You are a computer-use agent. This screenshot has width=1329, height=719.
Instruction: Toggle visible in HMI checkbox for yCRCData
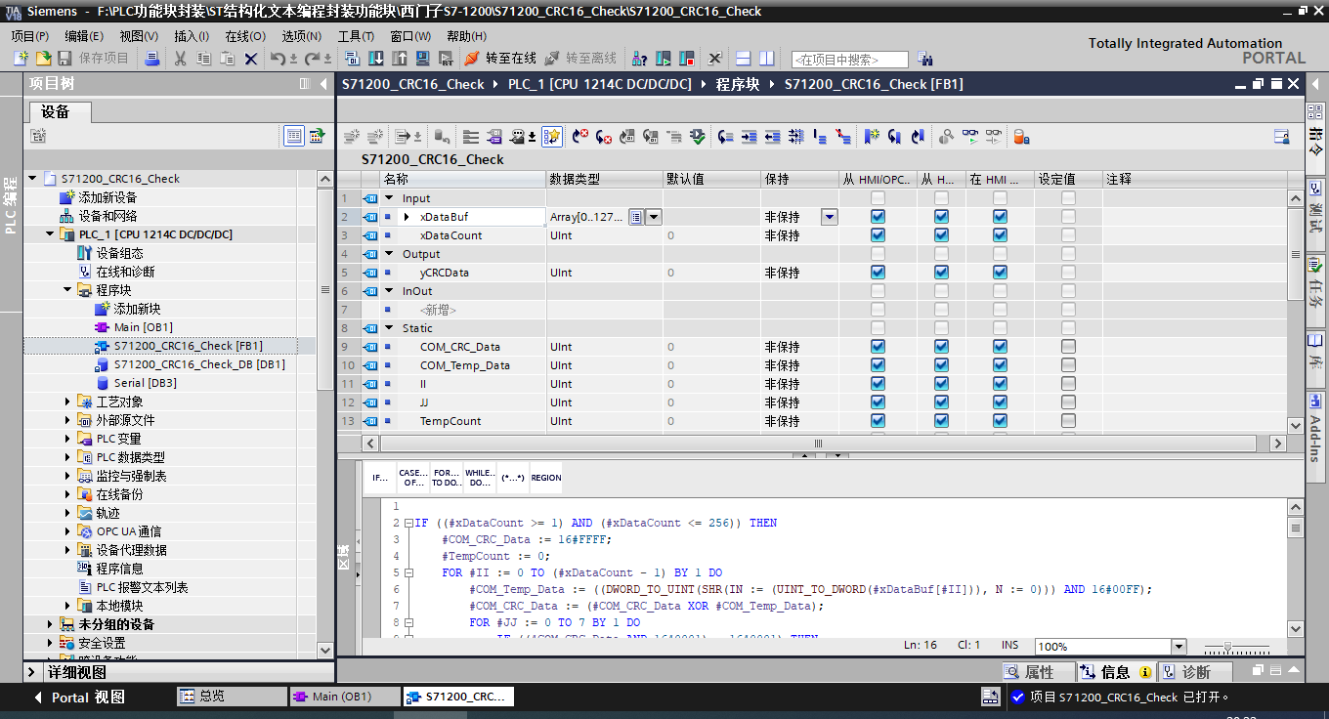pyautogui.click(x=1000, y=273)
